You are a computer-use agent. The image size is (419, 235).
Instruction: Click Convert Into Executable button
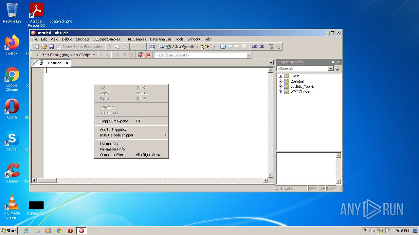point(79,47)
